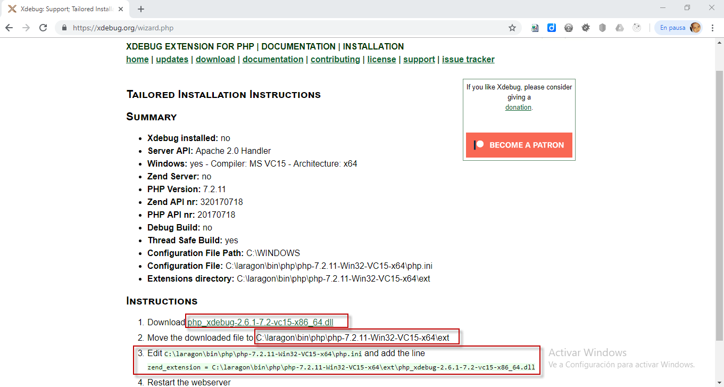Click the 'Tailored Installation Instructions' heading
This screenshot has height=387, width=724.
(223, 95)
